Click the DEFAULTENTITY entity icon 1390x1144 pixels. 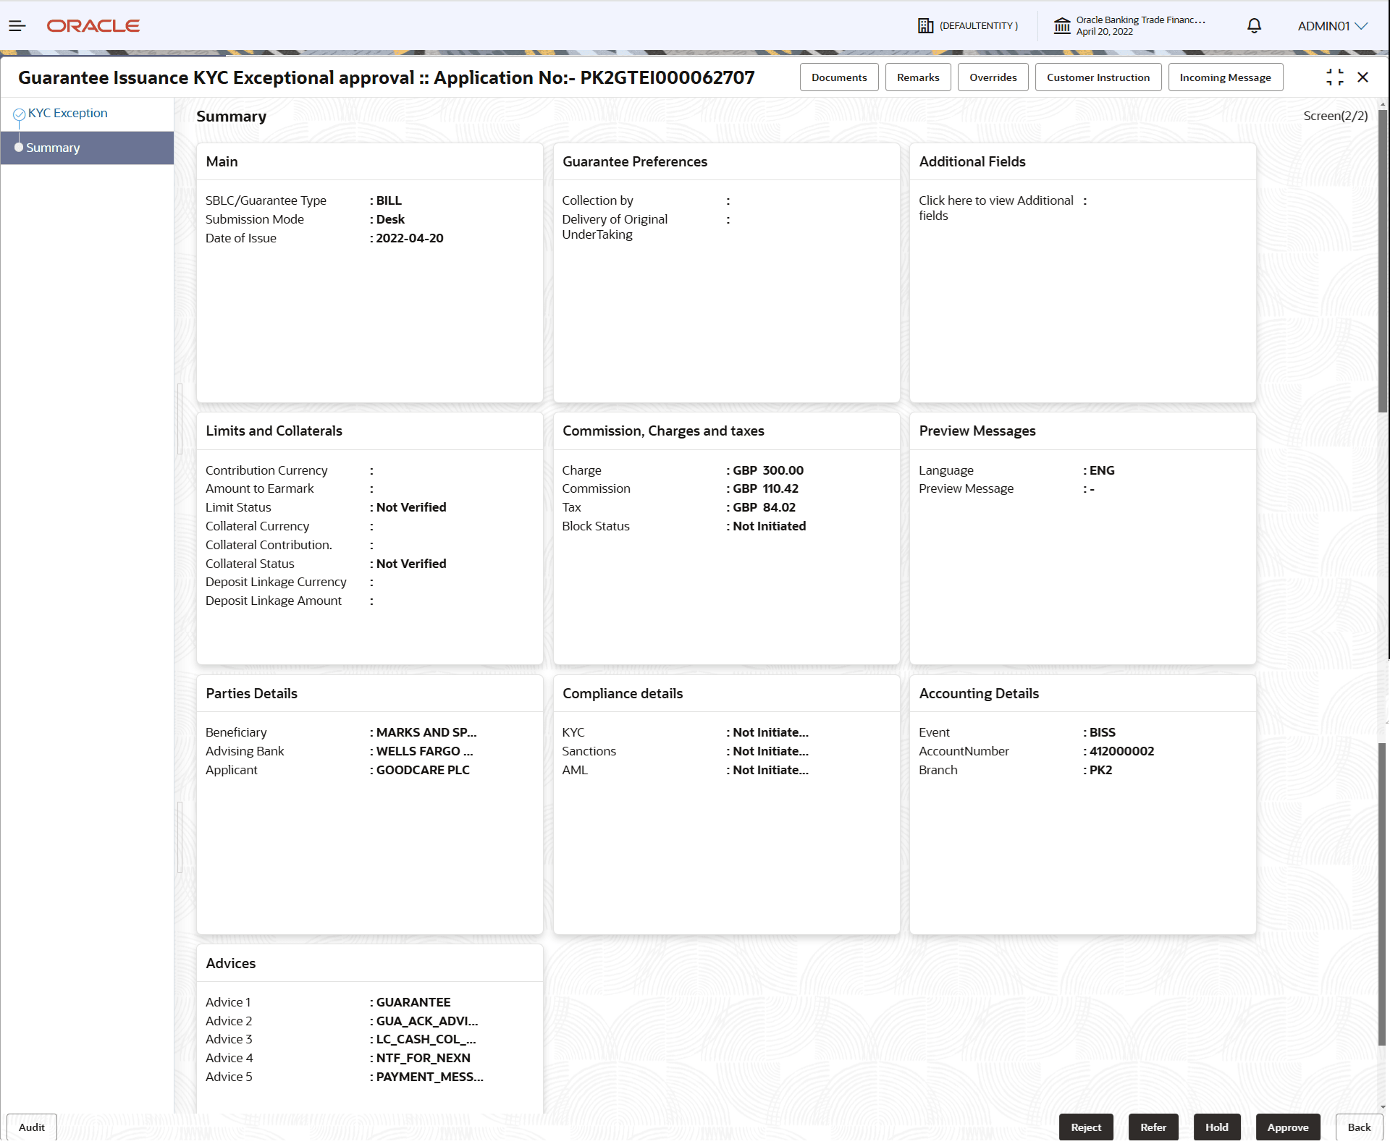click(x=925, y=25)
